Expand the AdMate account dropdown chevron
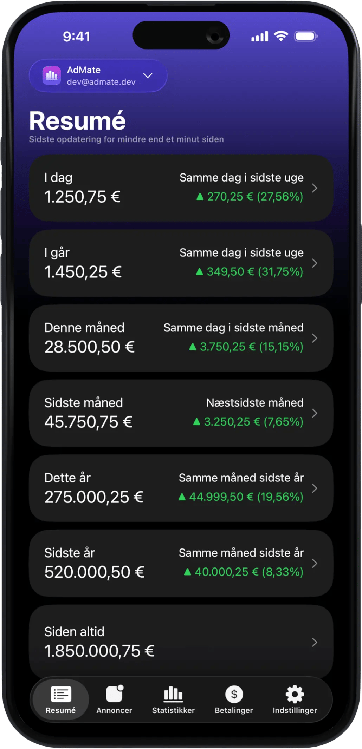 coord(148,75)
